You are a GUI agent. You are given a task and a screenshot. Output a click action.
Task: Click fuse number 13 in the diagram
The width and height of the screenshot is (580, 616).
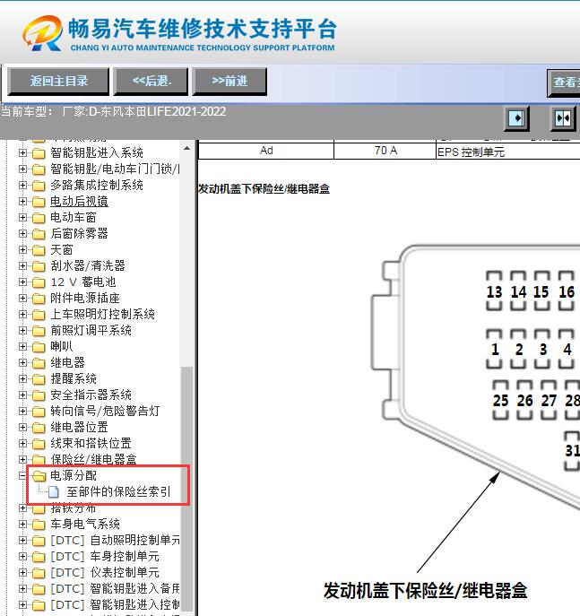click(494, 292)
